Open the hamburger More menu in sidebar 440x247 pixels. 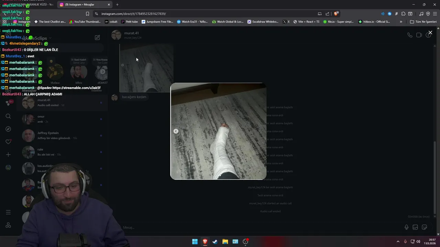click(x=8, y=212)
